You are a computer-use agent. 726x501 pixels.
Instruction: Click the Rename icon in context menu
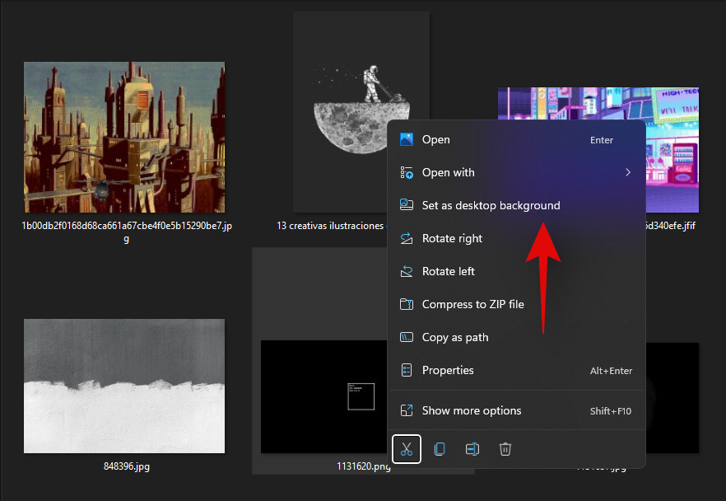(x=472, y=449)
